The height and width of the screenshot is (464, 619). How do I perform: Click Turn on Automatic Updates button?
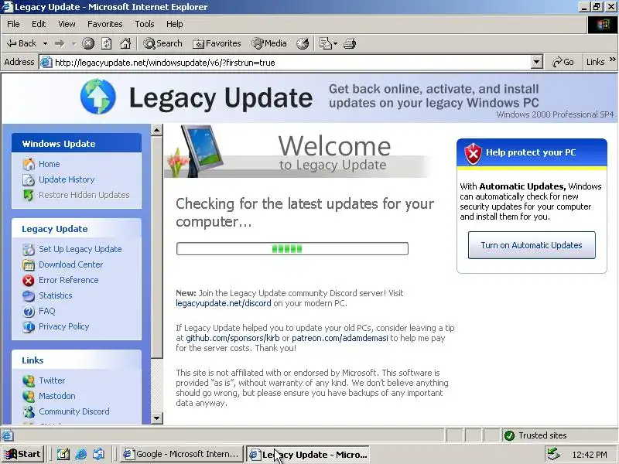(532, 245)
